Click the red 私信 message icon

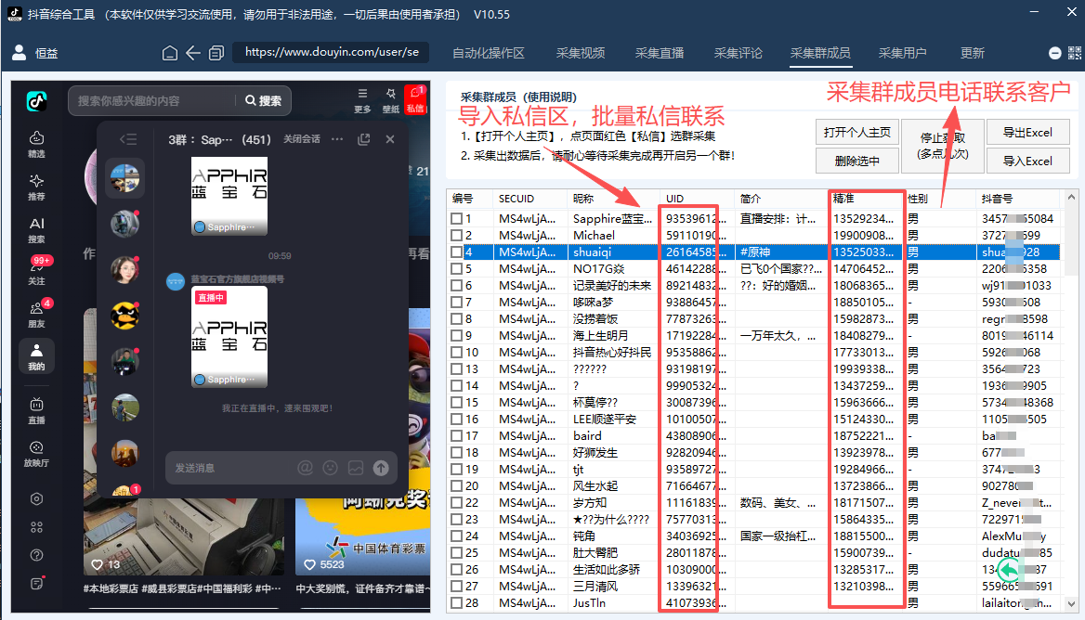(415, 99)
